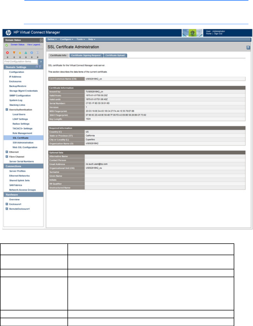Select Local Users in the tree
The height and width of the screenshot is (326, 253).
pos(19,114)
